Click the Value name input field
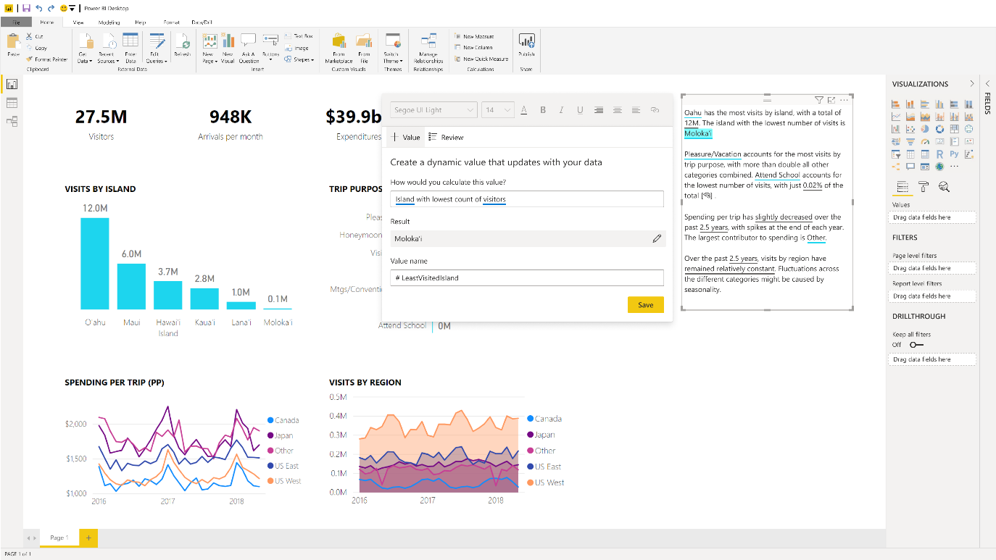Image resolution: width=996 pixels, height=560 pixels. coord(526,277)
